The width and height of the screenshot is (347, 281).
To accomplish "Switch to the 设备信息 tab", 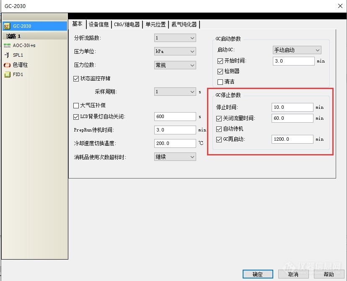I will (x=99, y=24).
